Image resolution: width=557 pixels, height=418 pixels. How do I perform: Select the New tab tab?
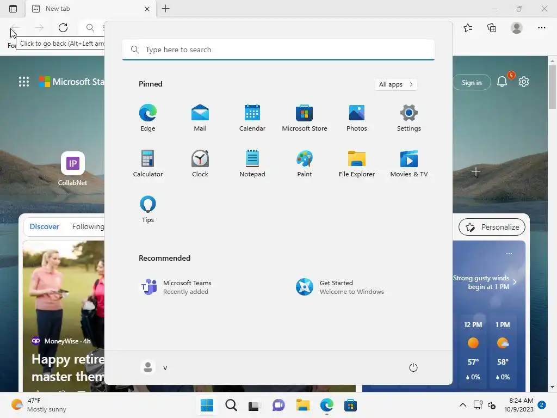click(91, 9)
